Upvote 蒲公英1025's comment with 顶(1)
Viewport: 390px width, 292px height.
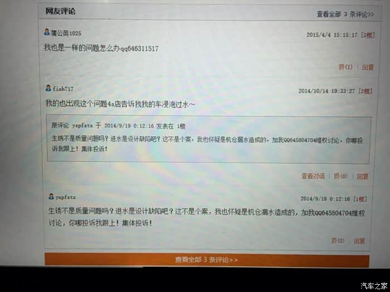(345, 67)
